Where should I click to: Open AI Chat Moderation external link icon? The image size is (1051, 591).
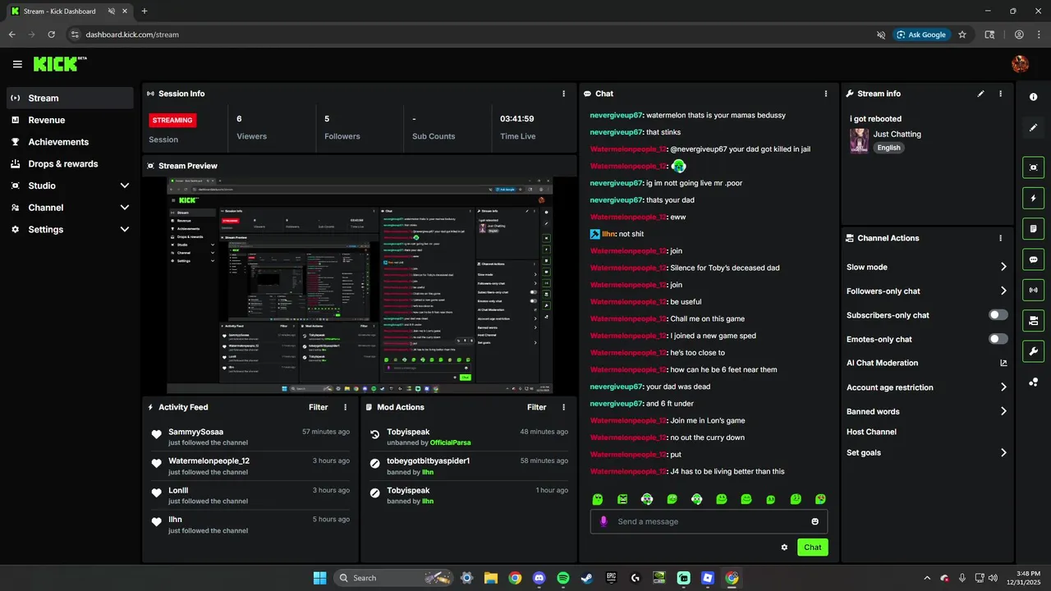[x=1003, y=363]
